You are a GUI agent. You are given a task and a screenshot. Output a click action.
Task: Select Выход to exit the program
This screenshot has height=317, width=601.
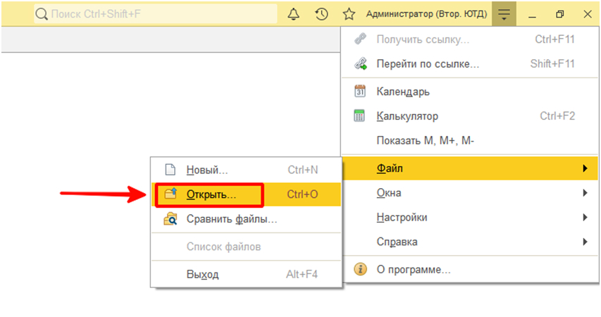click(202, 274)
